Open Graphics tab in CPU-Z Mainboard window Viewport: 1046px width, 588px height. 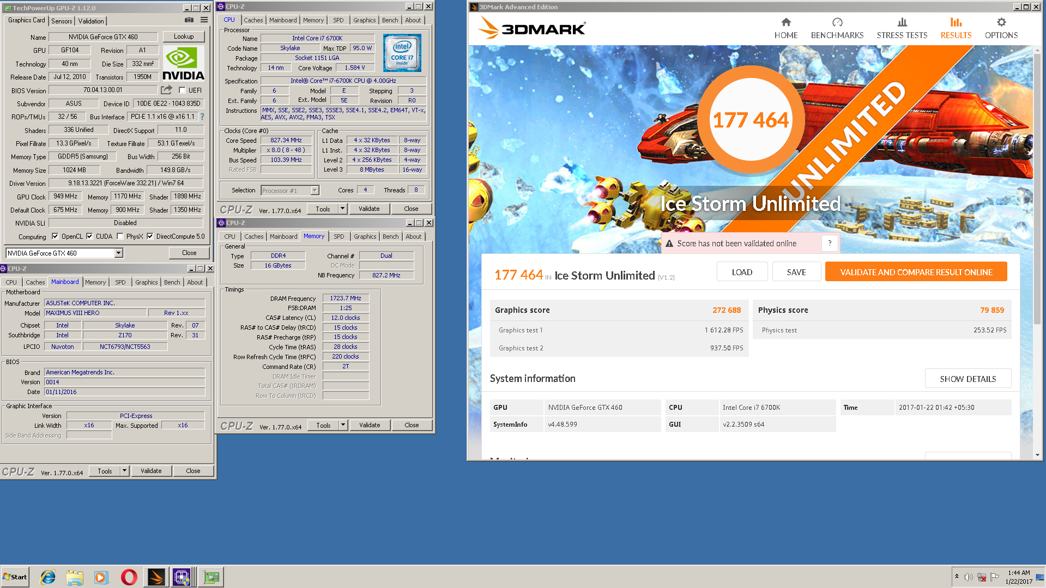pyautogui.click(x=146, y=282)
